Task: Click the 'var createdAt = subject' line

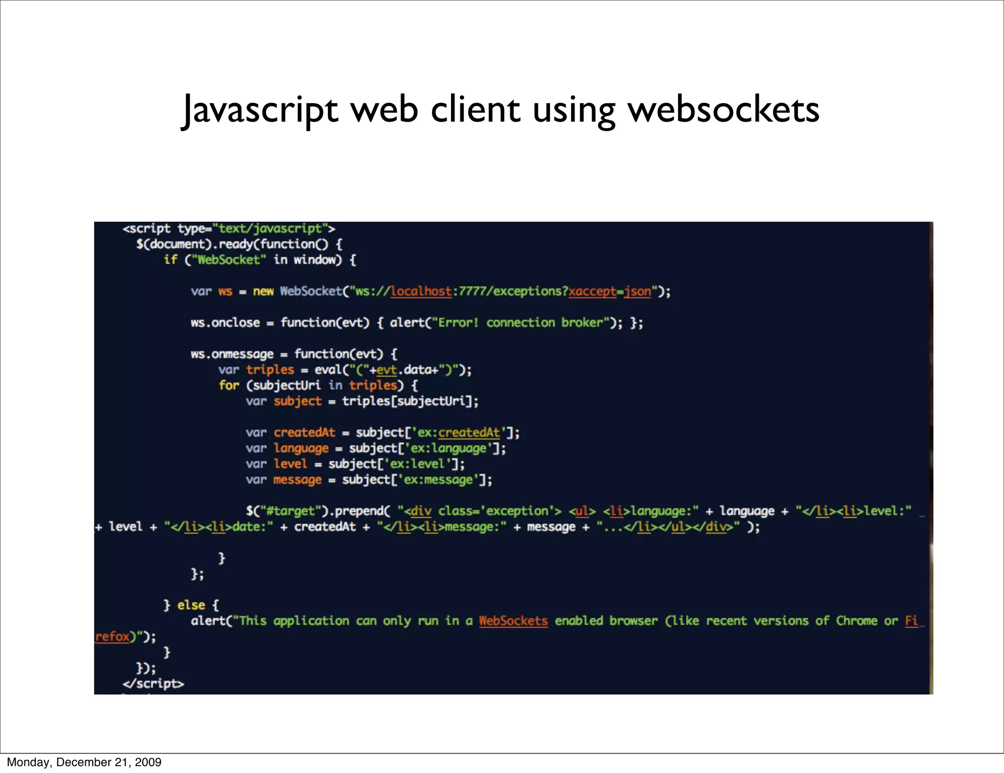Action: tap(382, 433)
